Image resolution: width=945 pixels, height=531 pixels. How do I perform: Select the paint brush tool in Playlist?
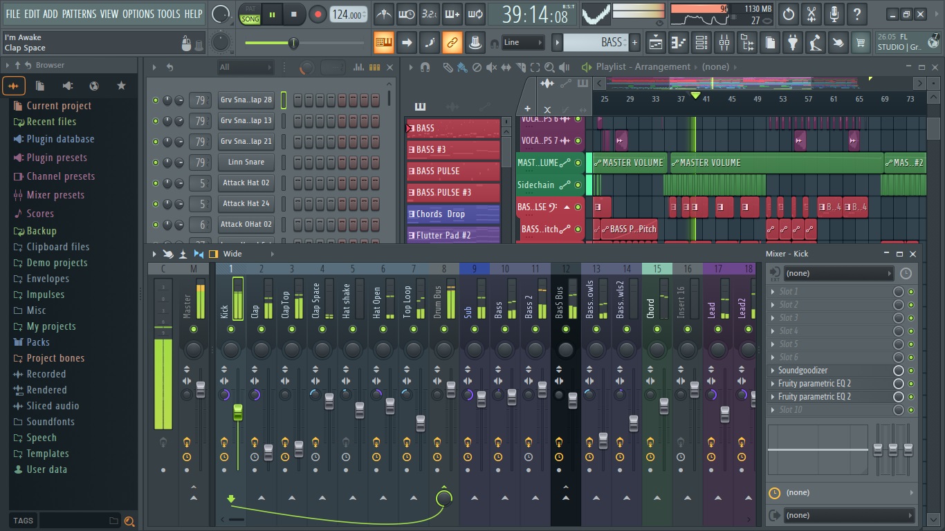(461, 67)
